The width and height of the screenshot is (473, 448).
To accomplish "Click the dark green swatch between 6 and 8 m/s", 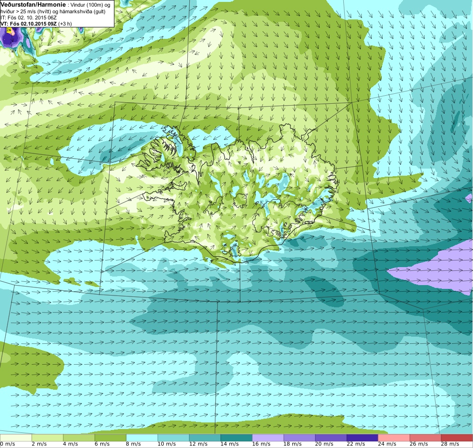I will pos(110,438).
